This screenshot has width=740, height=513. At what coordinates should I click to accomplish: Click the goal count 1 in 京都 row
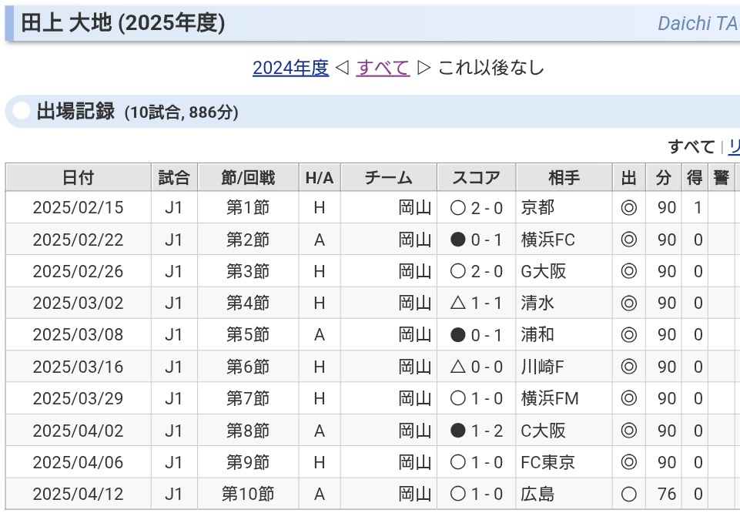tap(698, 208)
